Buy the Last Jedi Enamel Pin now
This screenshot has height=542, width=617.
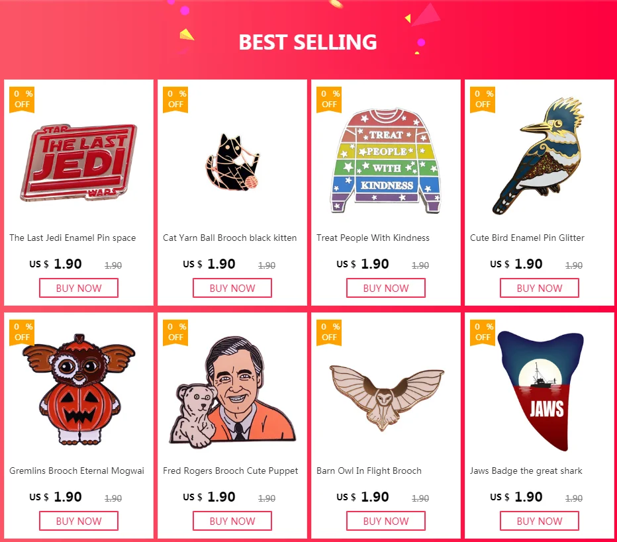pyautogui.click(x=79, y=288)
